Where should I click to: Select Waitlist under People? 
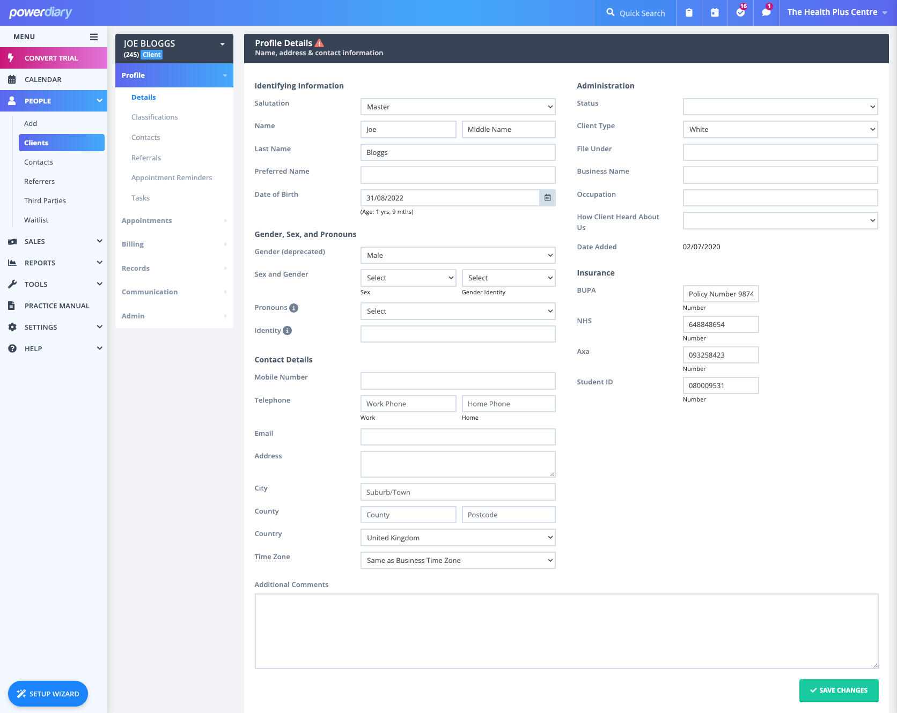[36, 220]
